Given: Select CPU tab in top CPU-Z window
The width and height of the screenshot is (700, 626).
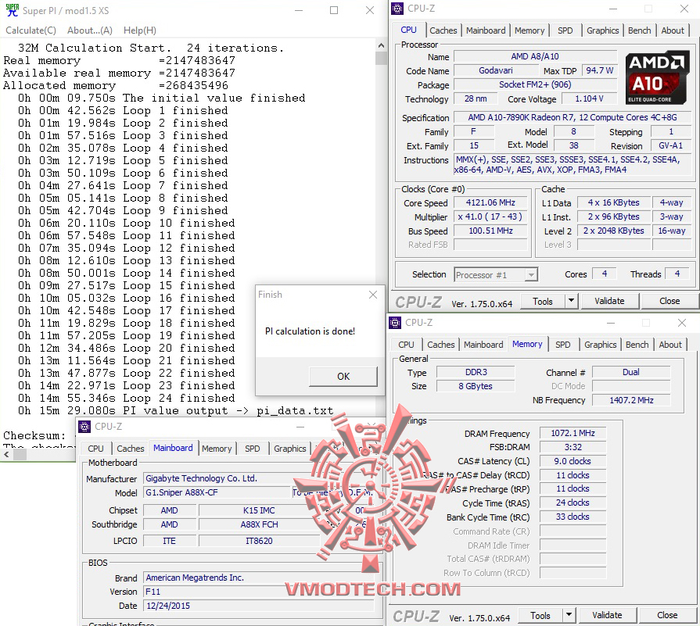Looking at the screenshot, I should tap(408, 30).
